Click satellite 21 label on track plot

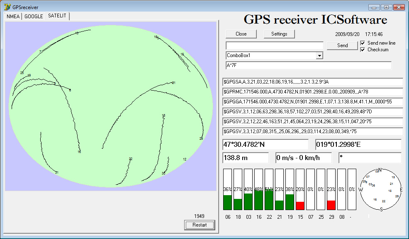click(174, 83)
